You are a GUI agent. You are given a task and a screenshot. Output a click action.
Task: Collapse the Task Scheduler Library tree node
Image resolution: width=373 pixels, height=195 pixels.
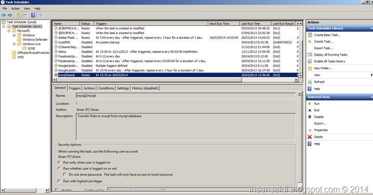[4, 26]
